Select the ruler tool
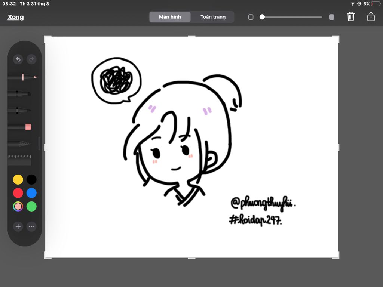This screenshot has width=383, height=287. click(x=19, y=160)
